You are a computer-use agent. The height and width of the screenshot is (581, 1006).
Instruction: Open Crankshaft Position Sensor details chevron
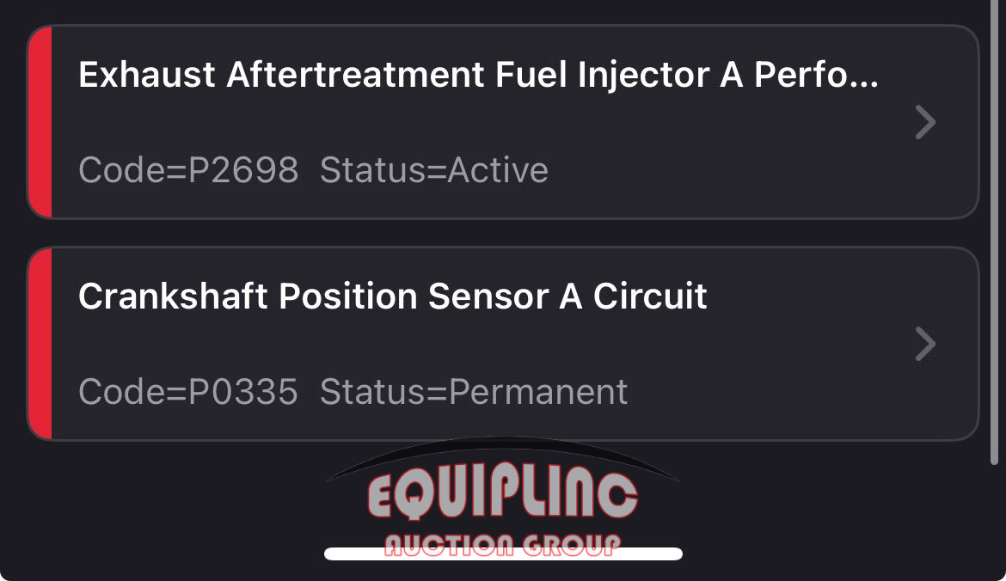coord(925,344)
